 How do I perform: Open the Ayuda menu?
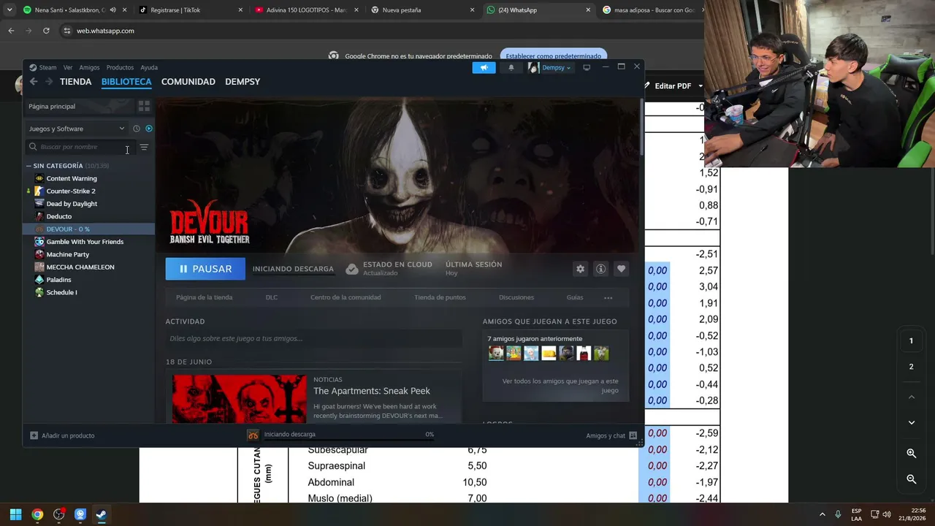(149, 67)
